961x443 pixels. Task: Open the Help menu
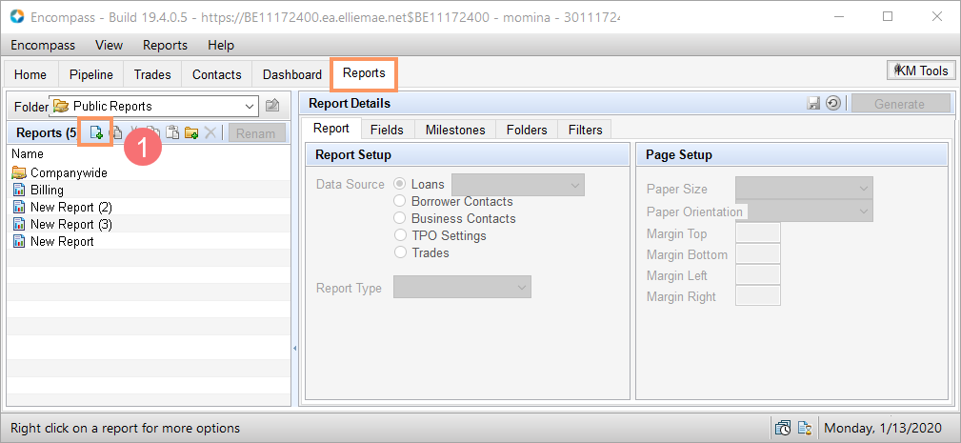(221, 45)
